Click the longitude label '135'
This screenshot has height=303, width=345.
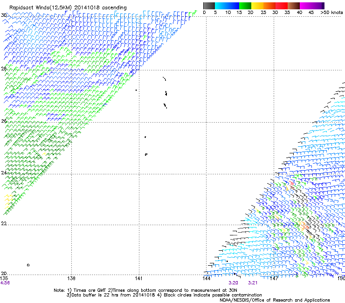[4, 278]
